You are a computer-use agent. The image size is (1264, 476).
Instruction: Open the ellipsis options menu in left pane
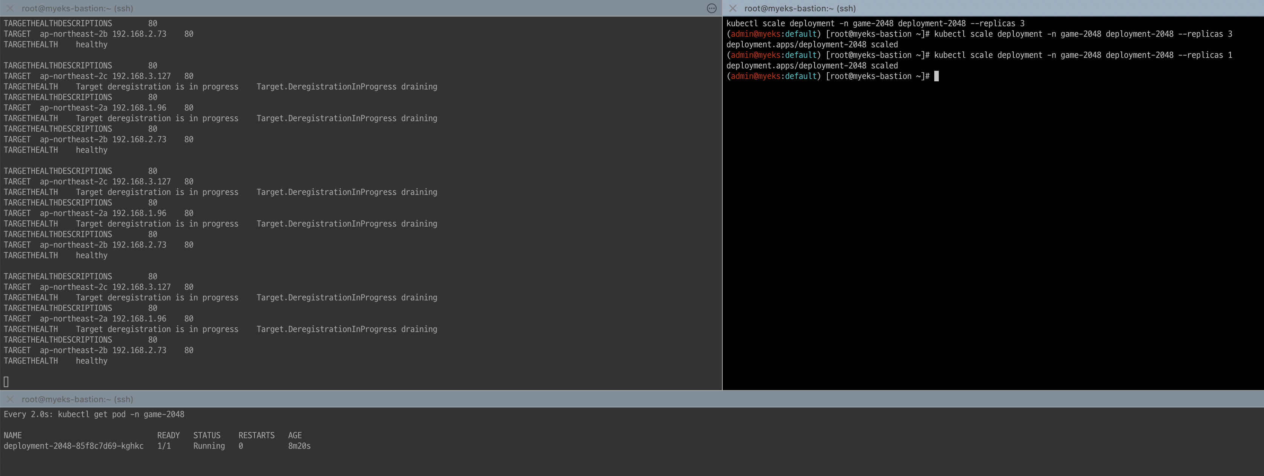(x=711, y=8)
